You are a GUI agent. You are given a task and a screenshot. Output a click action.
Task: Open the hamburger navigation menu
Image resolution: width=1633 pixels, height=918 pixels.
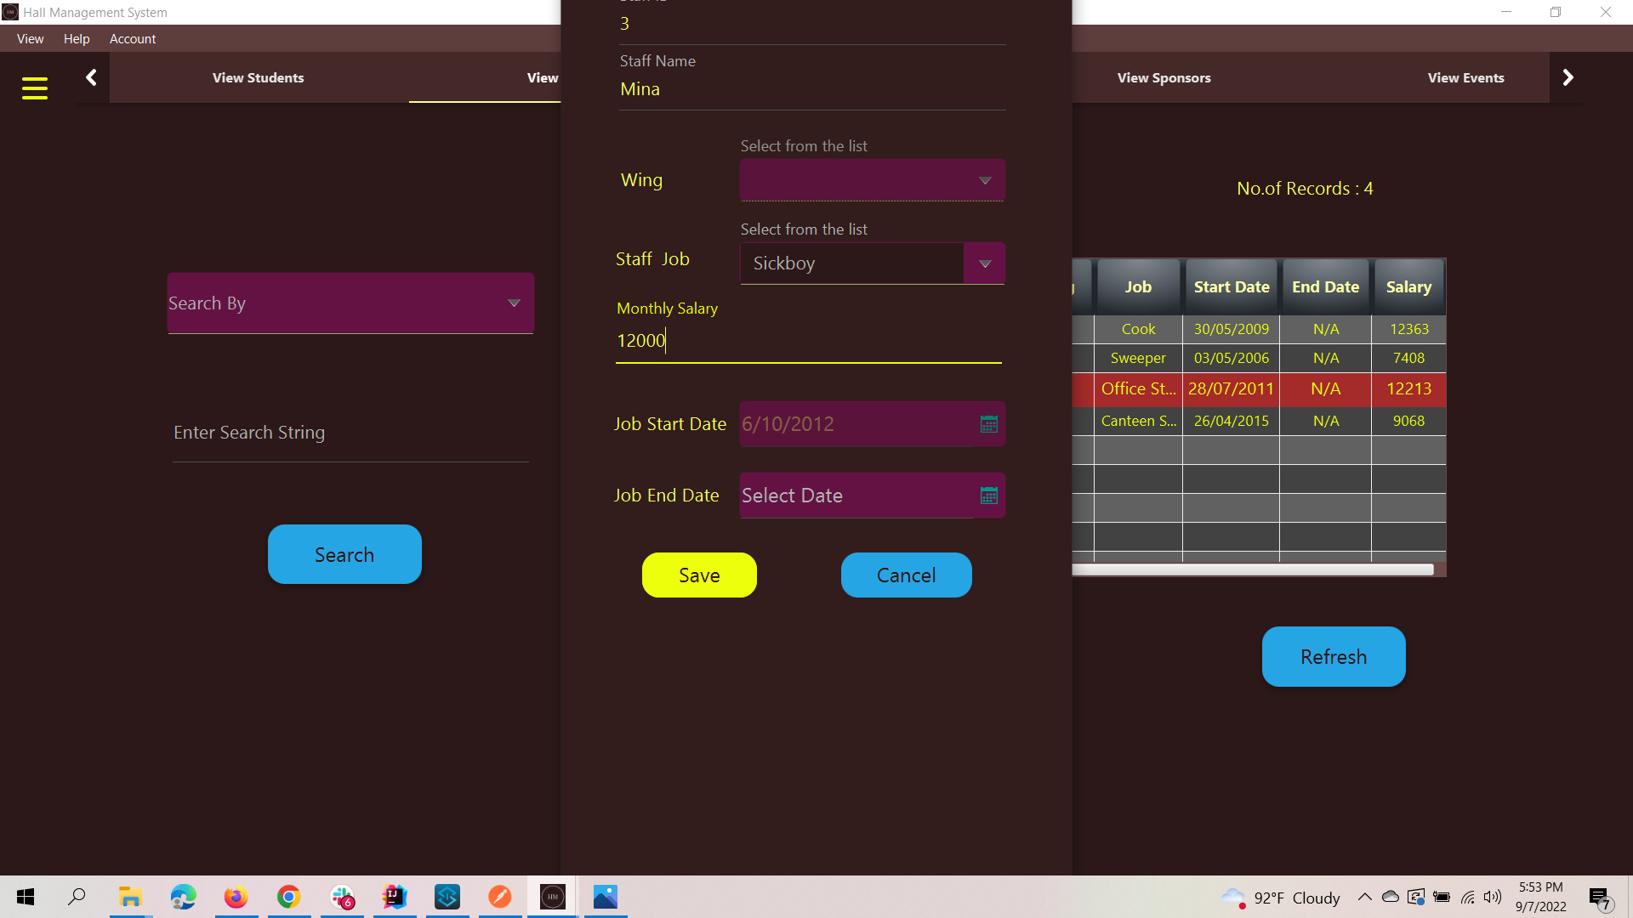[x=35, y=88]
